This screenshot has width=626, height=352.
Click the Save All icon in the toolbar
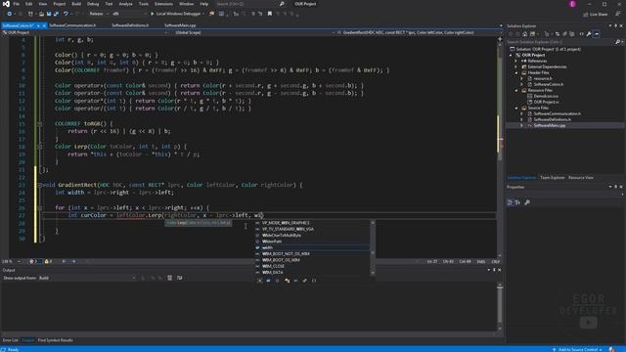(56, 14)
